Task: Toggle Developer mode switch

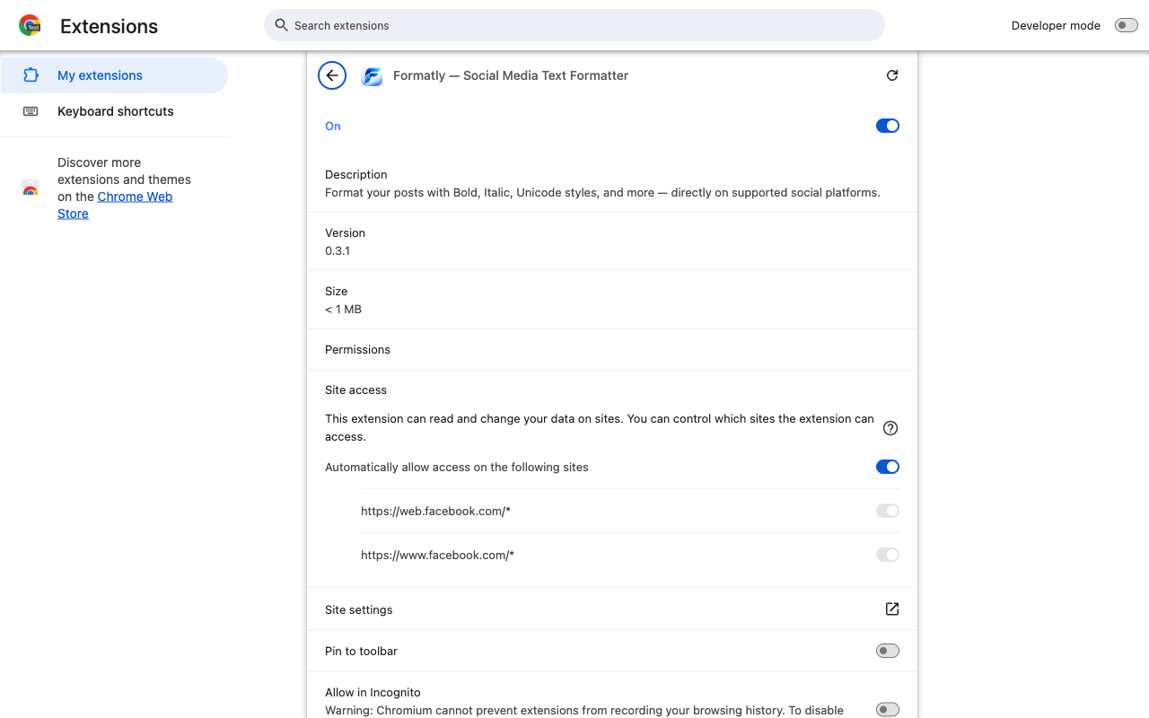Action: 1127,25
